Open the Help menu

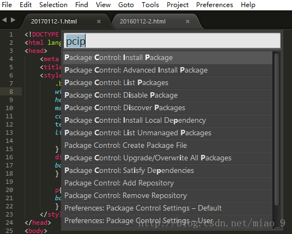click(248, 5)
